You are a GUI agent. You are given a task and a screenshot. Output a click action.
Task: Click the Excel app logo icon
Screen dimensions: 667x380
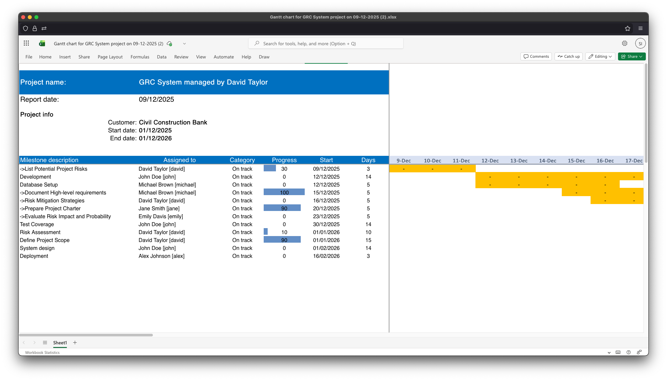pos(42,43)
